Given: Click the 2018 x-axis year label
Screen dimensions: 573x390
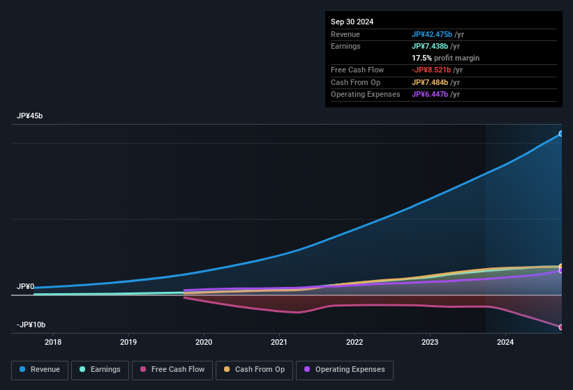Looking at the screenshot, I should pyautogui.click(x=53, y=342).
